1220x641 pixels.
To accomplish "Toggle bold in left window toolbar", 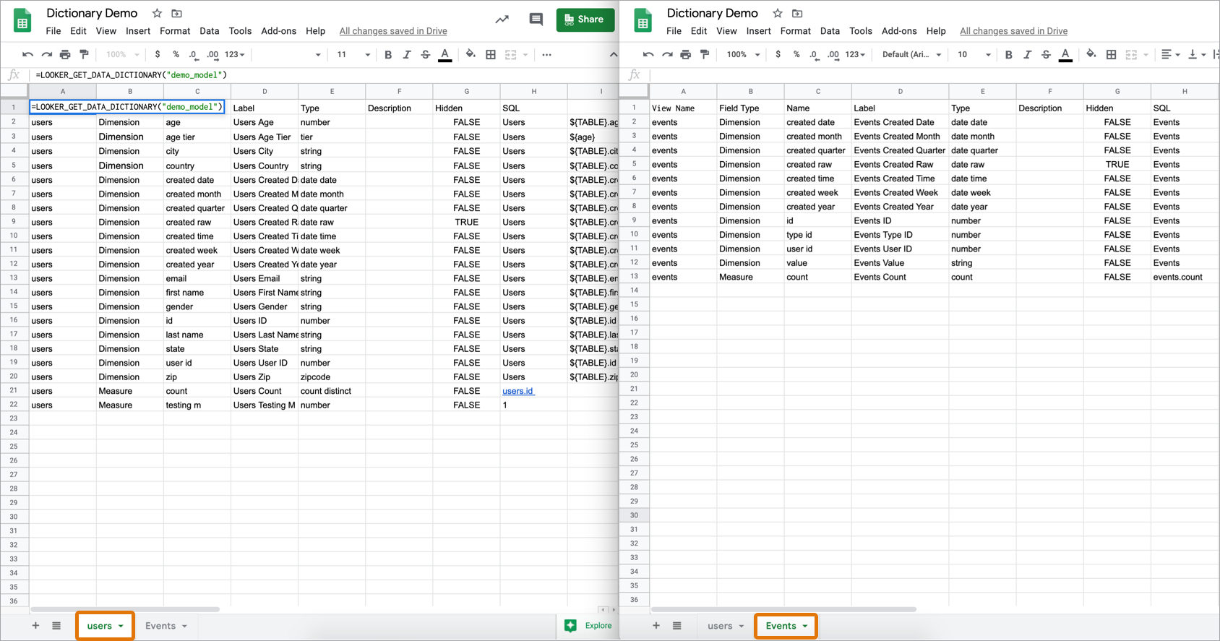I will coord(388,54).
